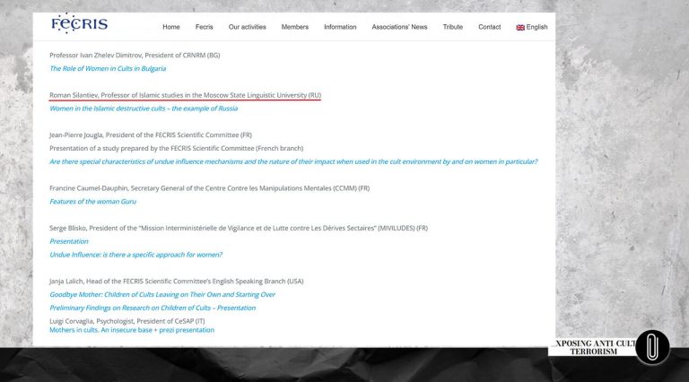This screenshot has height=382, width=689.
Task: Expand the Our activities menu
Action: click(247, 27)
